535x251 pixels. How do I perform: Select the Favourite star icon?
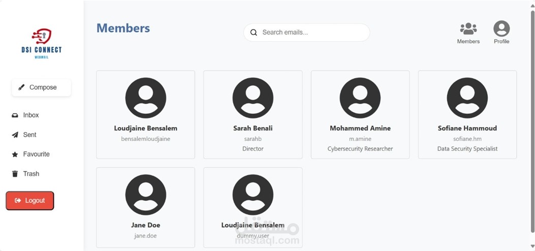tap(15, 154)
